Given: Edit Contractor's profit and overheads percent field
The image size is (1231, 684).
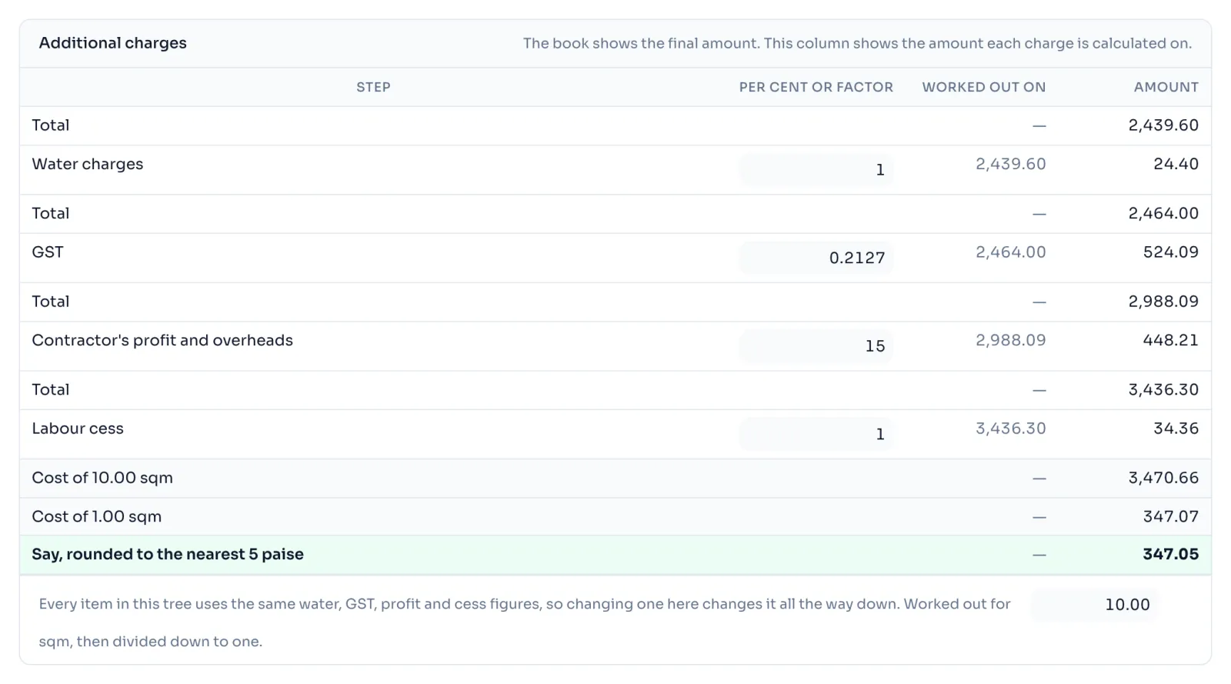Looking at the screenshot, I should click(x=816, y=345).
